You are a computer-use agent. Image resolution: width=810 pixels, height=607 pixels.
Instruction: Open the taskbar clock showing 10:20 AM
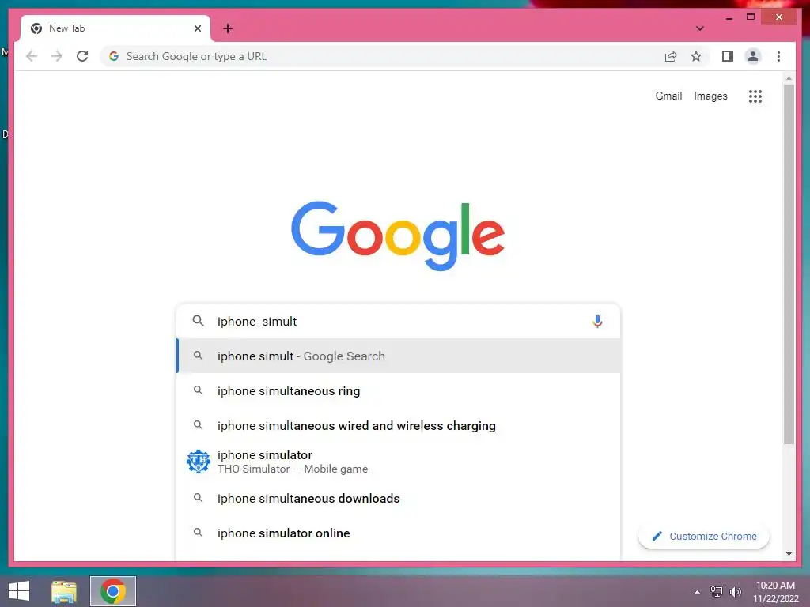775,592
